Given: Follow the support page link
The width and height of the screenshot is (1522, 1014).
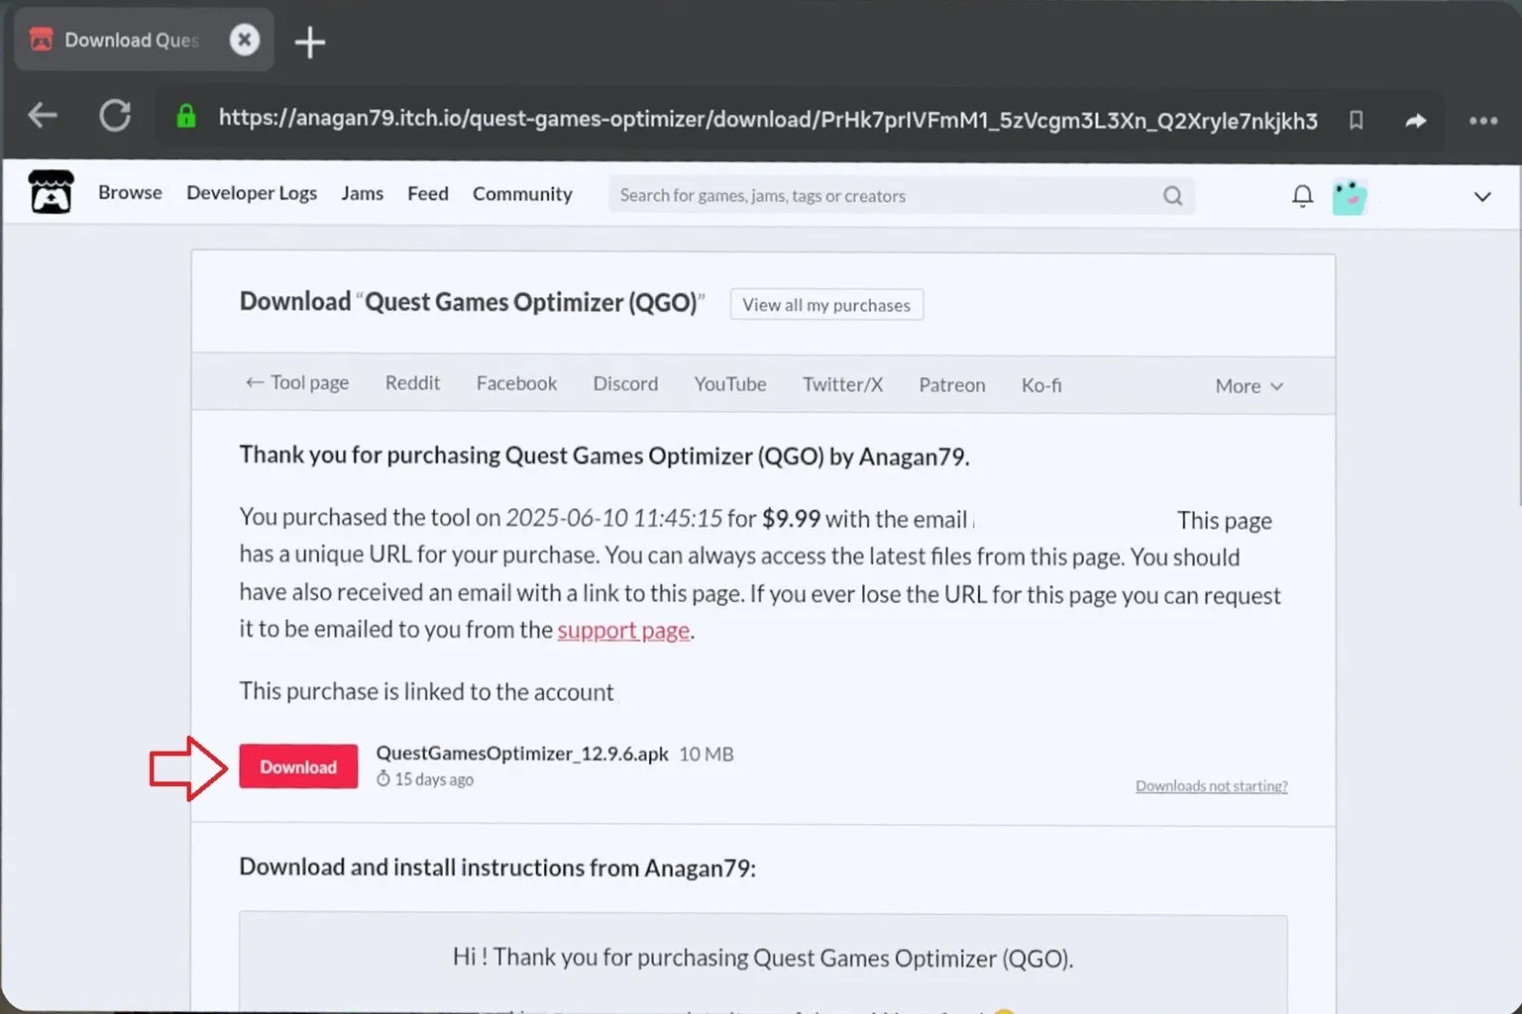Looking at the screenshot, I should coord(623,631).
